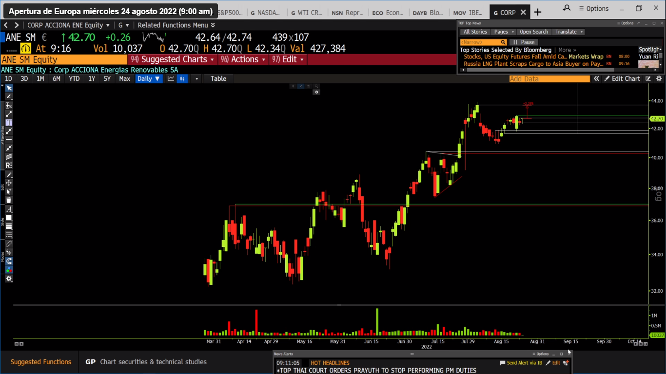Image resolution: width=666 pixels, height=374 pixels.
Task: Select the R regression tool
Action: point(9,166)
